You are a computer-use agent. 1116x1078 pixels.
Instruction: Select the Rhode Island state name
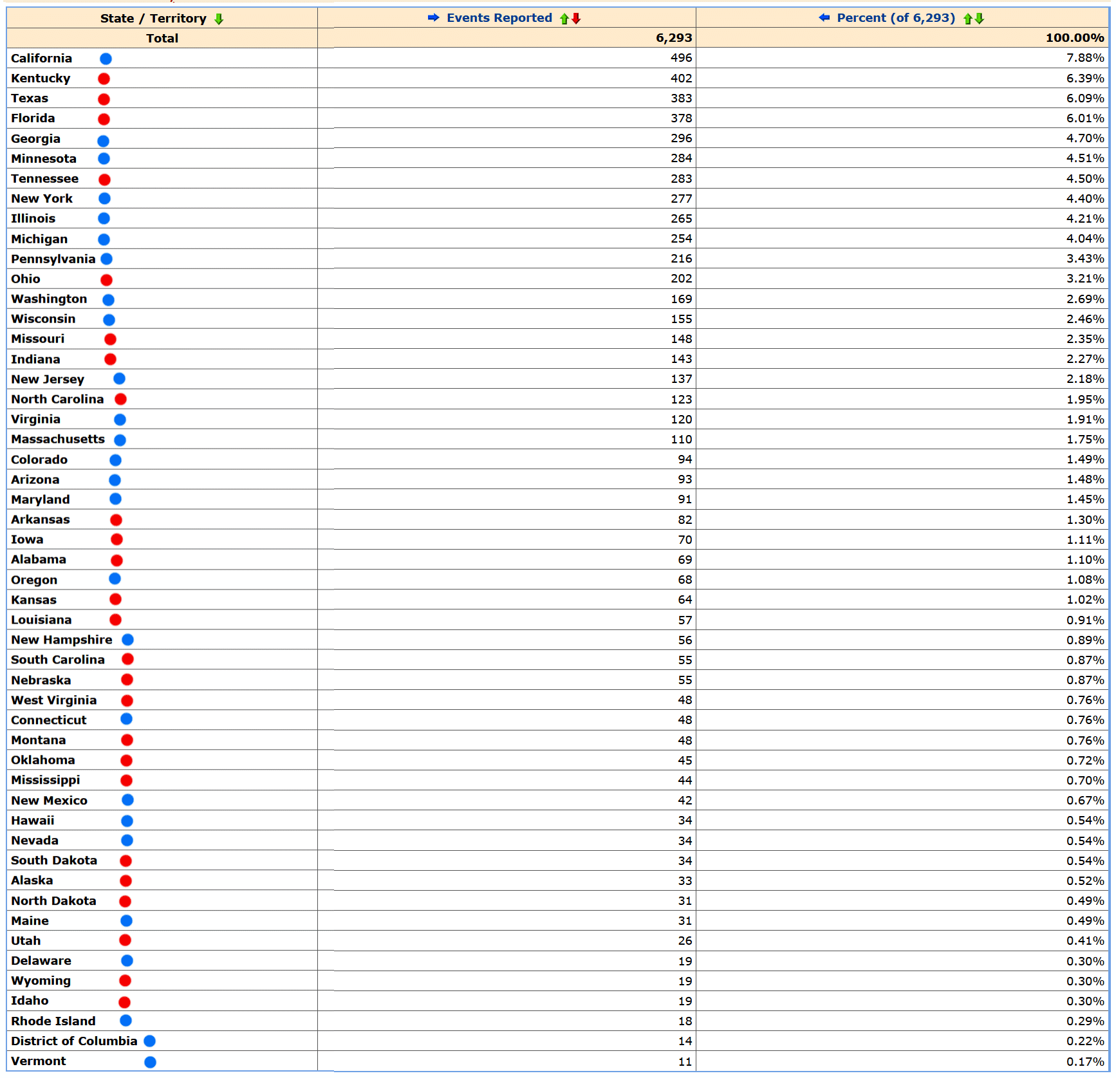pyautogui.click(x=53, y=1022)
